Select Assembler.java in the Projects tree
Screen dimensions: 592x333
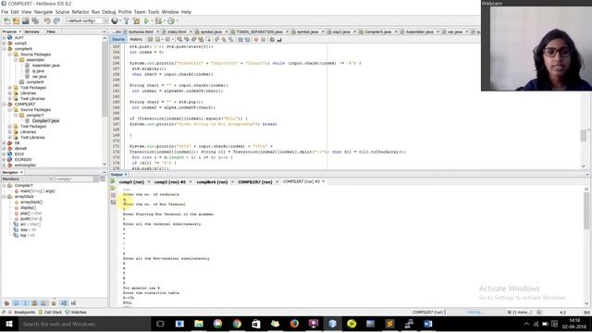(x=45, y=66)
